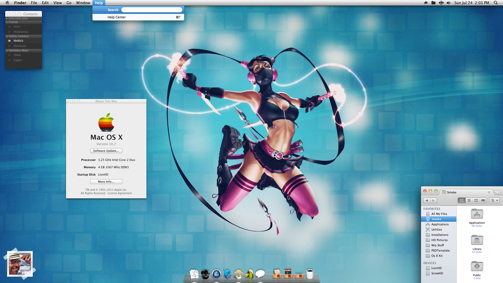Select contact Alpay in Contacts
The height and width of the screenshot is (283, 503).
(x=24, y=55)
